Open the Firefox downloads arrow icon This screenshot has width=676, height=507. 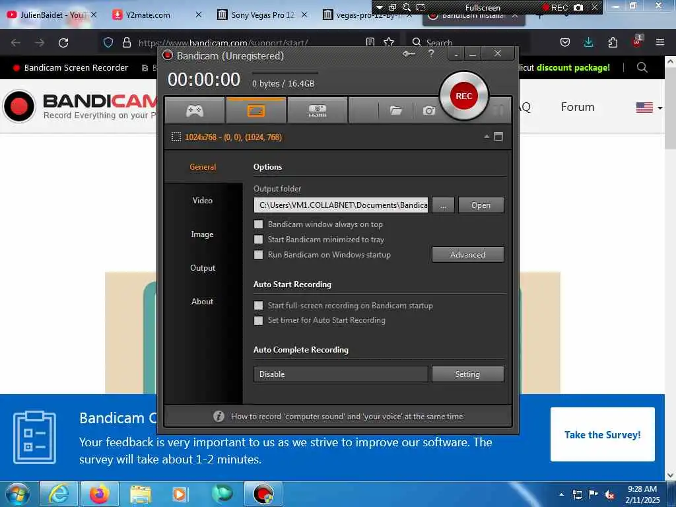coord(588,42)
